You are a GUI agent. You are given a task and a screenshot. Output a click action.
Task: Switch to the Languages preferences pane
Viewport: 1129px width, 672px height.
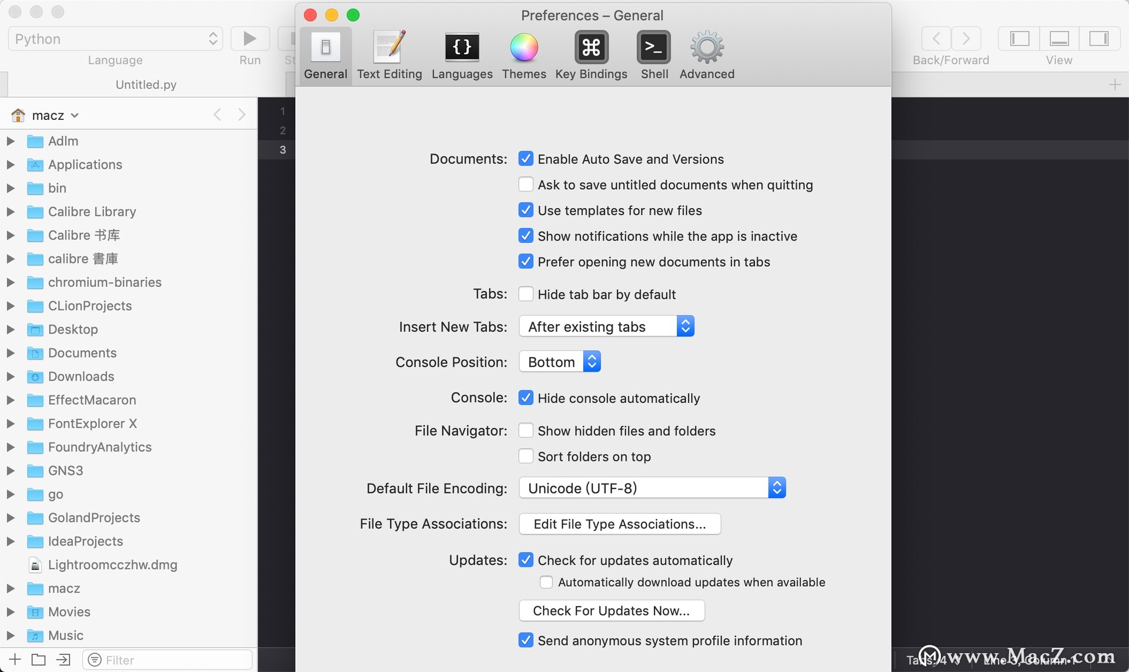click(462, 56)
